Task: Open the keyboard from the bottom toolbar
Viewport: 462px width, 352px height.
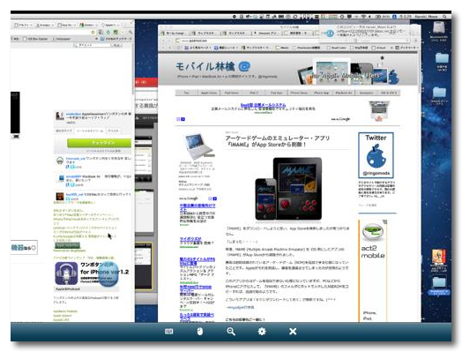Action: 168,332
